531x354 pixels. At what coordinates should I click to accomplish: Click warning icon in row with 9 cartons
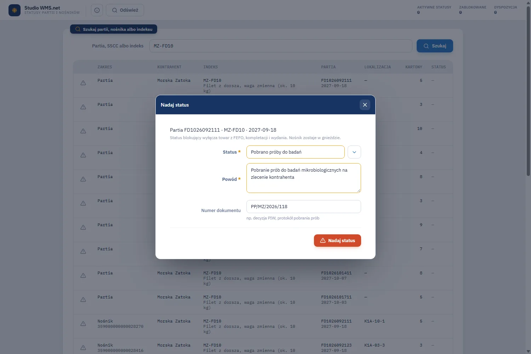83,227
